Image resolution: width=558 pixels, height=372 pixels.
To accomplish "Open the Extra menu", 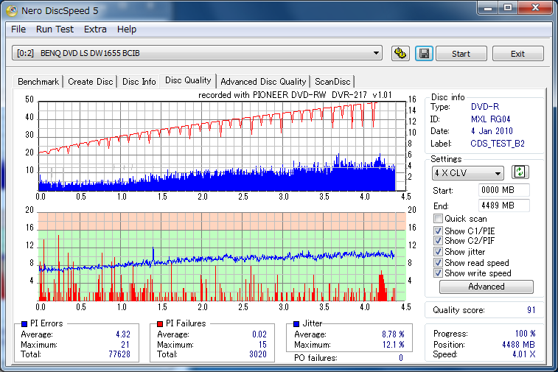I will [x=95, y=29].
